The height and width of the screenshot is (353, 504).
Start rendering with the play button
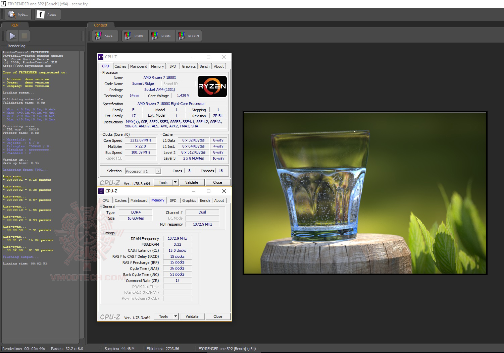click(12, 36)
